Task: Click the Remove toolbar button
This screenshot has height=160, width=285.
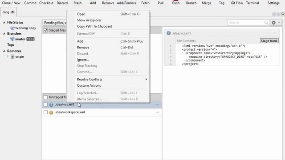Action: point(108,3)
